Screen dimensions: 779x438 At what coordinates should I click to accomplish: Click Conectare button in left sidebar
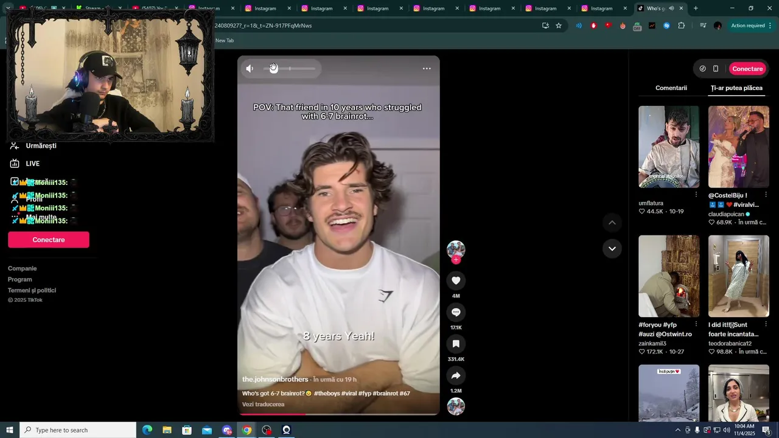[49, 240]
